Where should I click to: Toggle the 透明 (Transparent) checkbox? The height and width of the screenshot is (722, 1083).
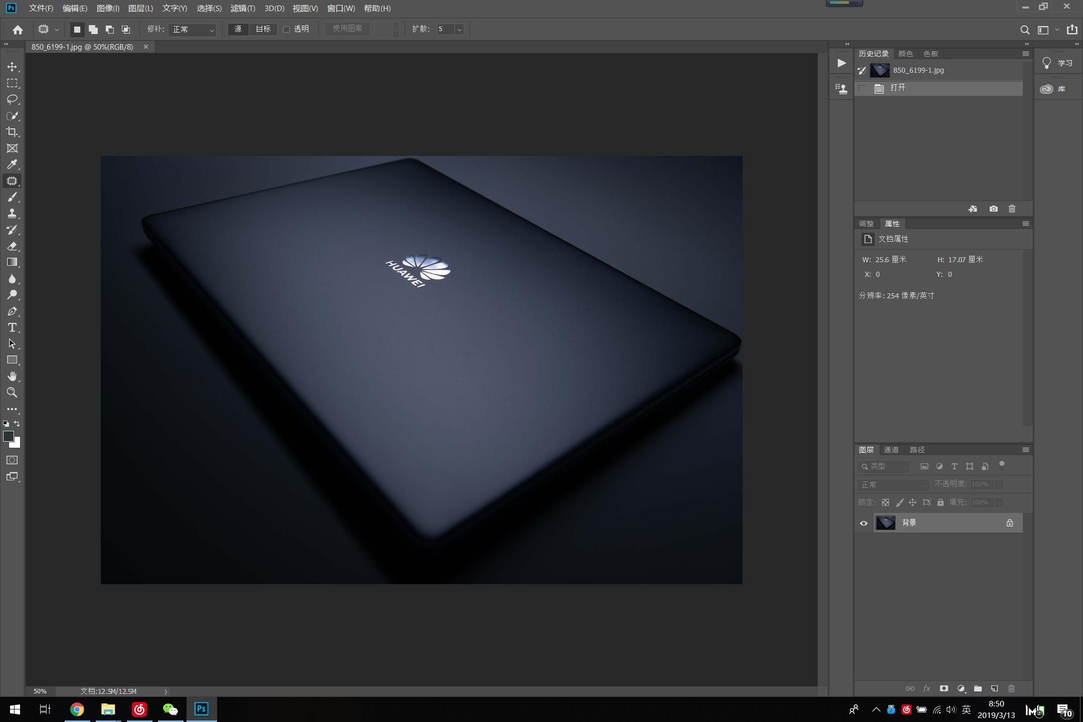(x=287, y=29)
